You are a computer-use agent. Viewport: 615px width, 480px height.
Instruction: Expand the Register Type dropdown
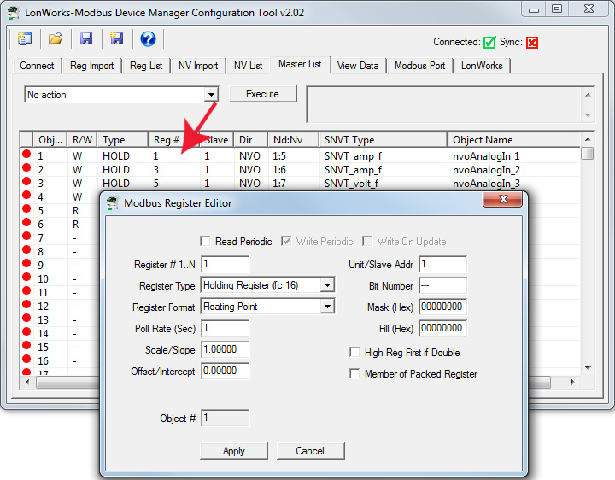pyautogui.click(x=327, y=285)
